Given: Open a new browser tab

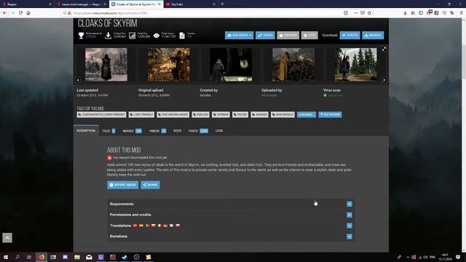Looking at the screenshot, I should [222, 4].
